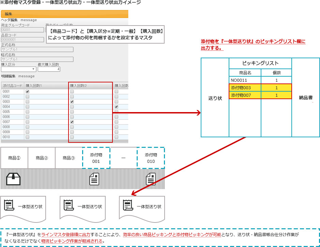Image resolution: width=320 pixels, height=247 pixels.
Task: Uncheck 購入回数2 checkbox for code 0003
Action: [72, 102]
